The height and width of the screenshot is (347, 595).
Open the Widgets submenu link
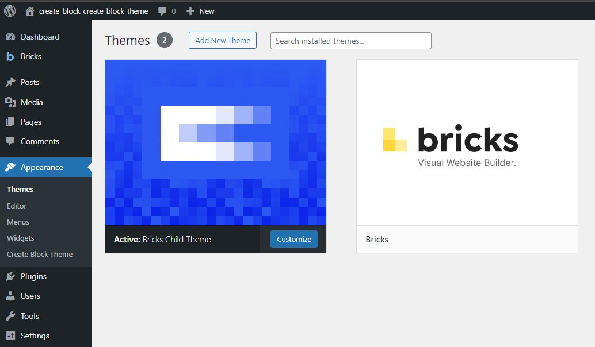coord(21,238)
